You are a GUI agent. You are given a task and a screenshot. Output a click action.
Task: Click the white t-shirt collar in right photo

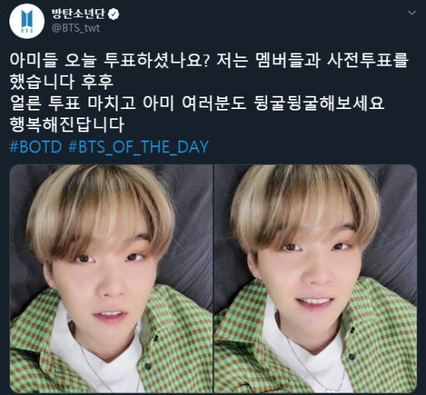point(315,360)
